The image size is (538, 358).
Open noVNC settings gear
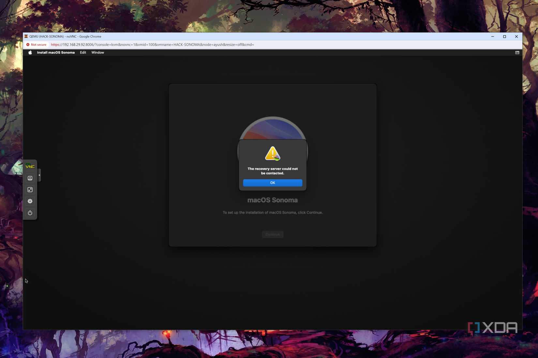[30, 201]
